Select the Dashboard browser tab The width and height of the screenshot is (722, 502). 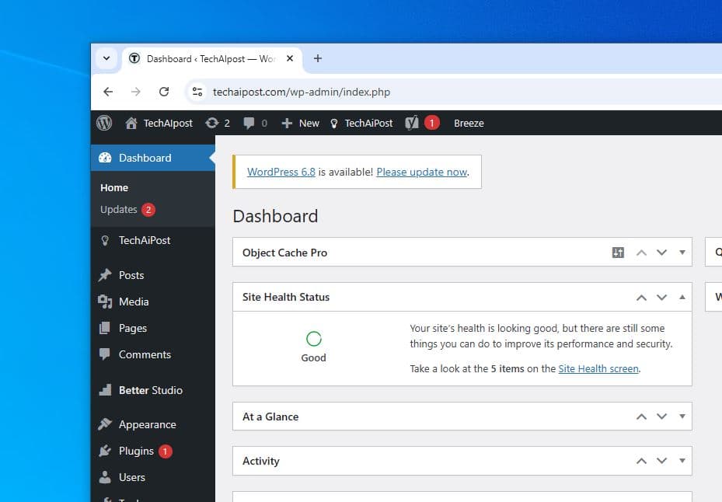[212, 59]
